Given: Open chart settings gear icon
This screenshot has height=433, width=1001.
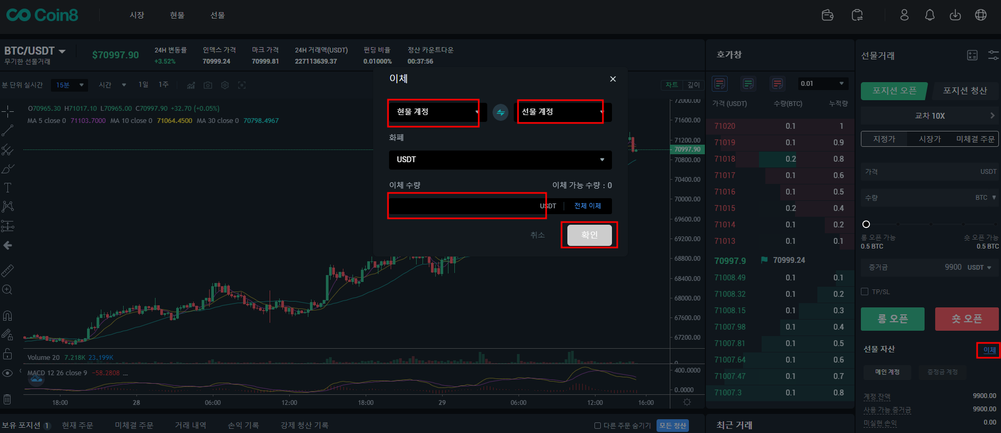Looking at the screenshot, I should [x=225, y=85].
